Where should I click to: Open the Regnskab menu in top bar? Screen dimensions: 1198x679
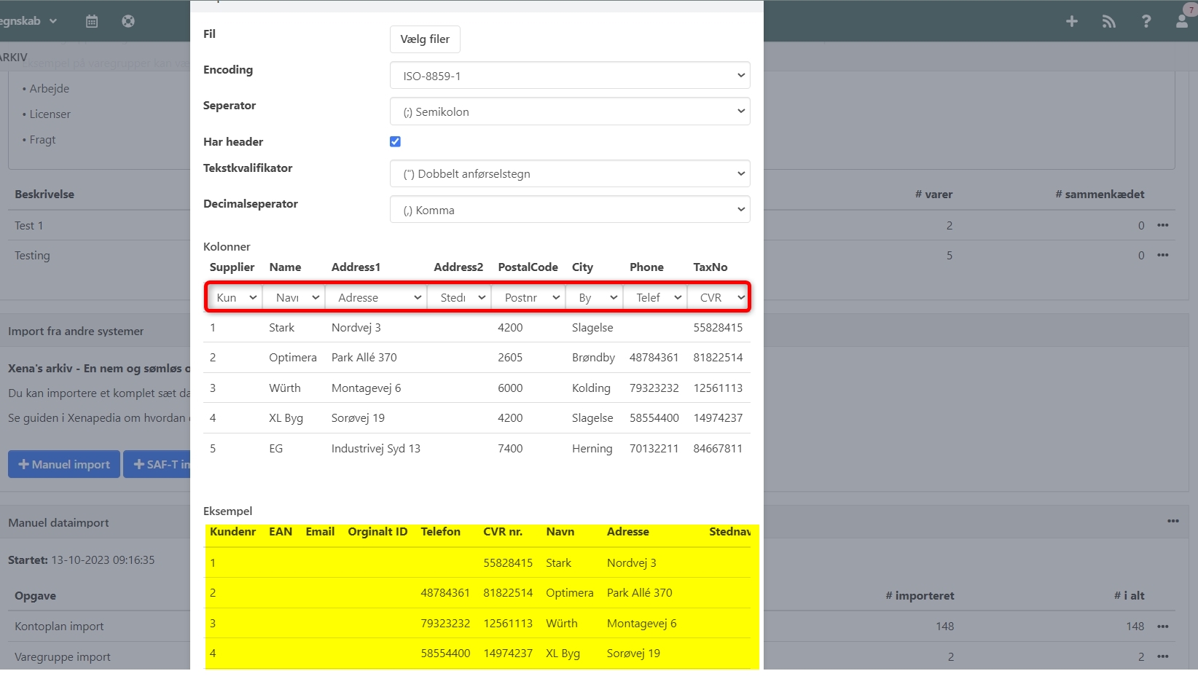tap(28, 21)
